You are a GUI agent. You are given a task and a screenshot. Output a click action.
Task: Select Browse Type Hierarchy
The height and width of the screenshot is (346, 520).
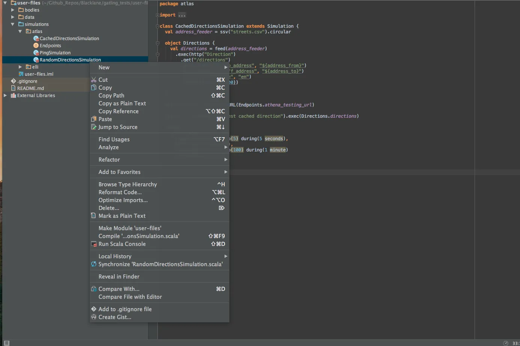(x=159, y=184)
